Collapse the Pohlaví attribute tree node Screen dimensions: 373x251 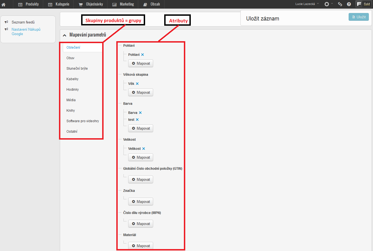120,46
